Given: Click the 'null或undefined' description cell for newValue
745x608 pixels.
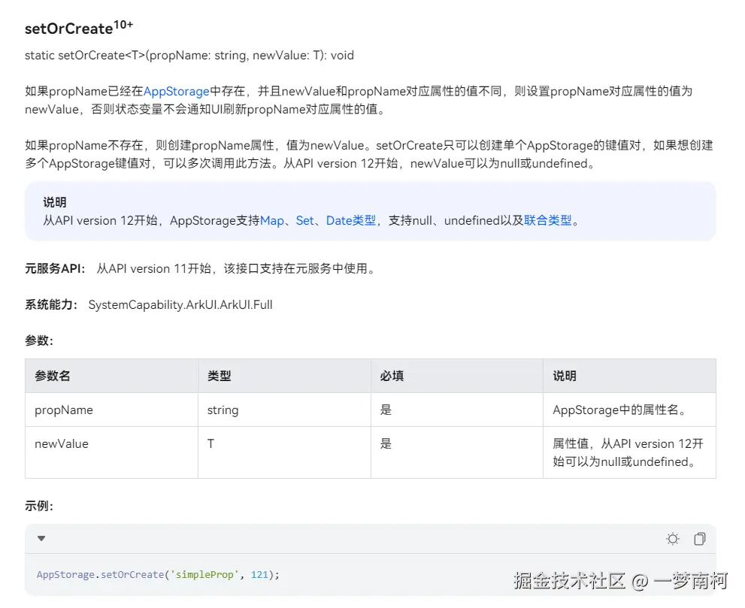Looking at the screenshot, I should [x=629, y=452].
